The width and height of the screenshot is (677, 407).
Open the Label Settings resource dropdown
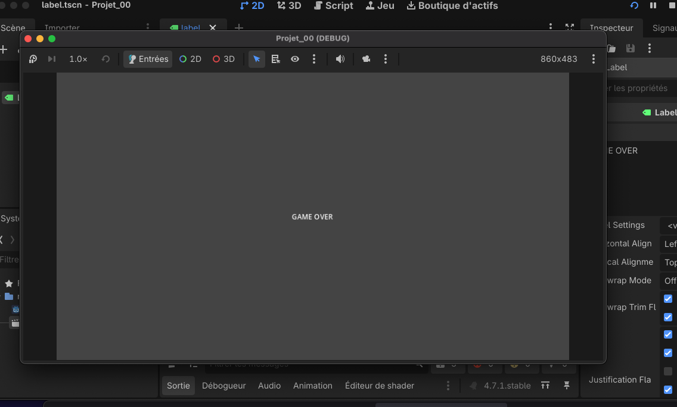(670, 226)
